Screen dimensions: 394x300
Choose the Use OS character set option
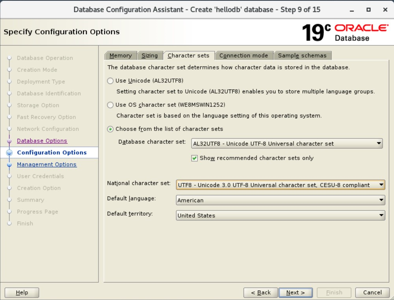(x=110, y=105)
